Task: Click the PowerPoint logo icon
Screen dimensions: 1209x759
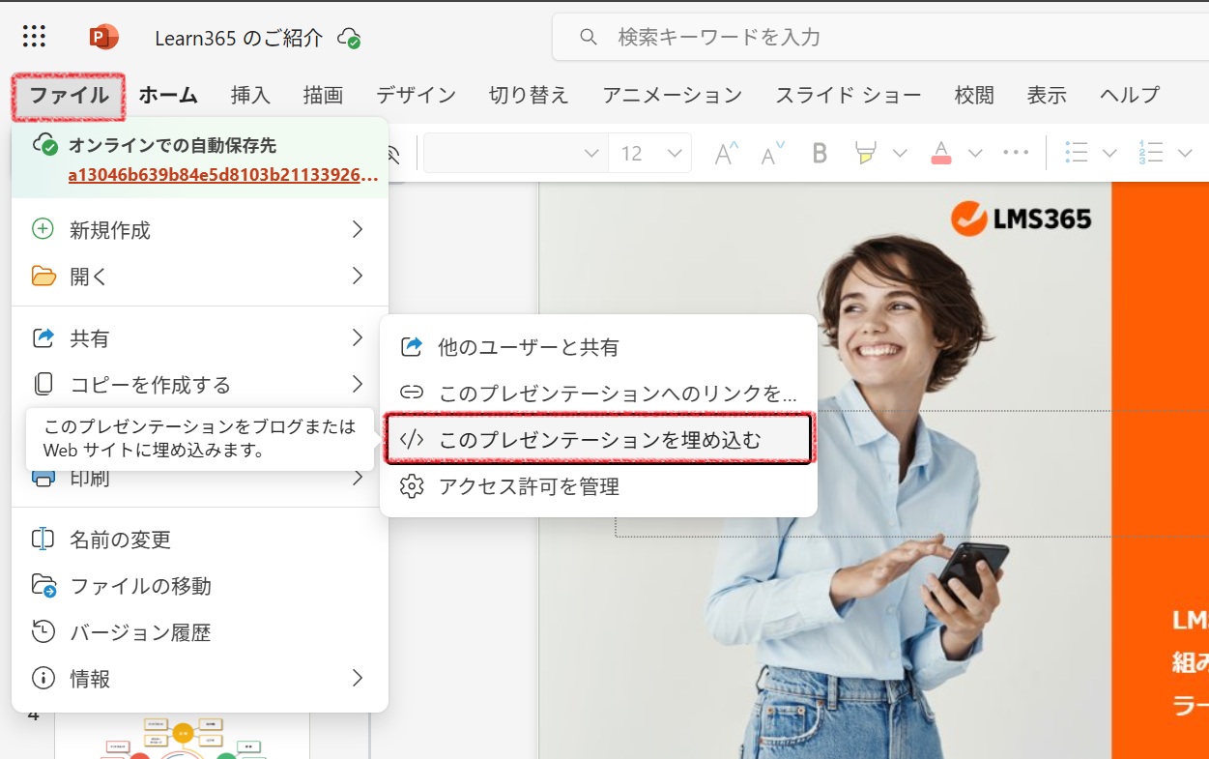Action: [103, 37]
